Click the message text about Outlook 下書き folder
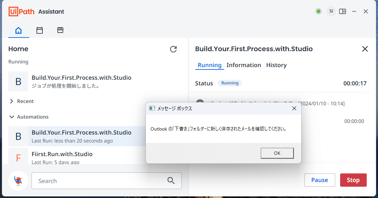Image resolution: width=378 pixels, height=198 pixels. click(x=219, y=129)
